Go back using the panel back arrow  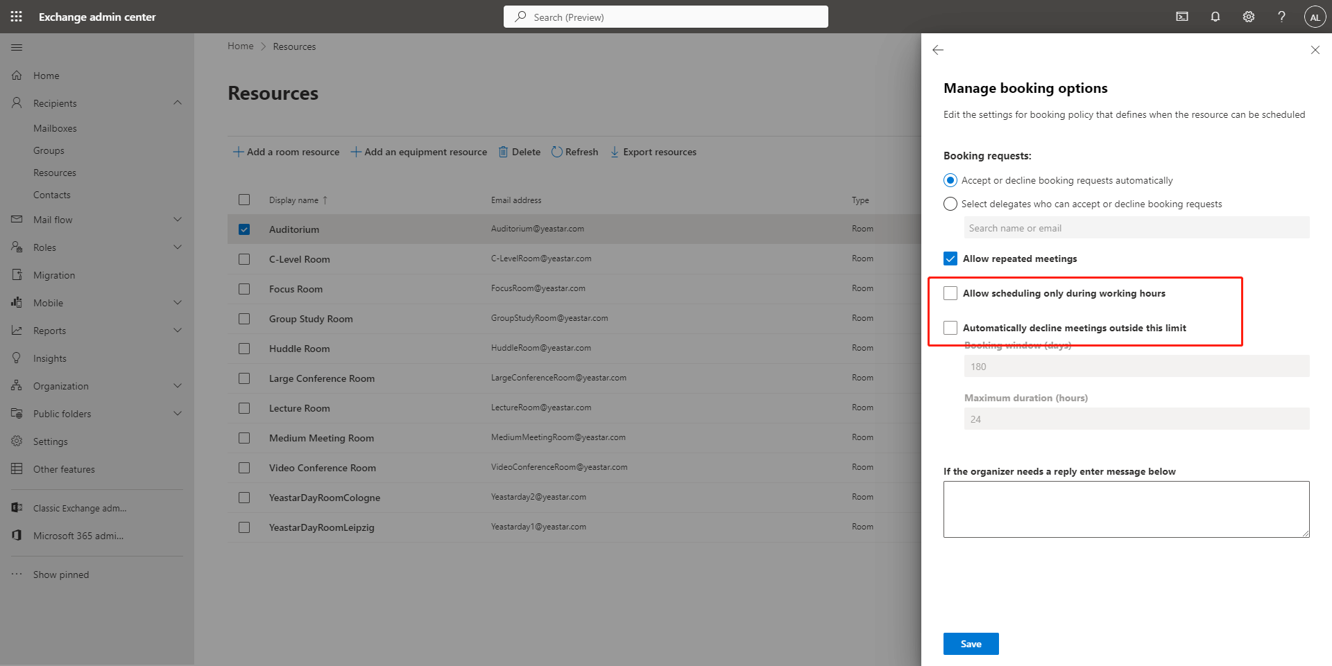938,50
